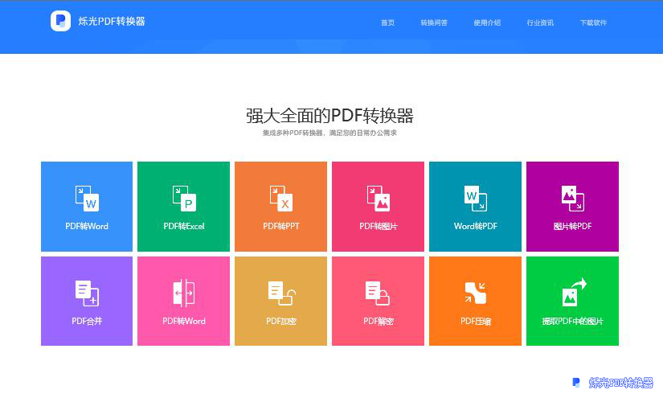
Task: Open the PDF转PPT conversion icon
Action: pos(280,198)
